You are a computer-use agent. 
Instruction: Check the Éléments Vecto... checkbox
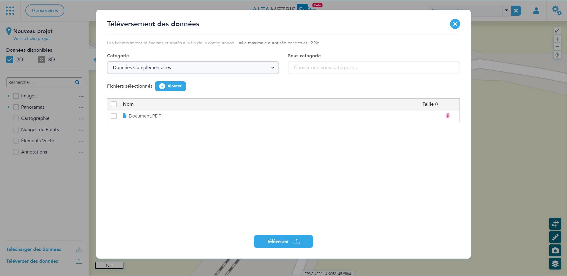(x=16, y=141)
